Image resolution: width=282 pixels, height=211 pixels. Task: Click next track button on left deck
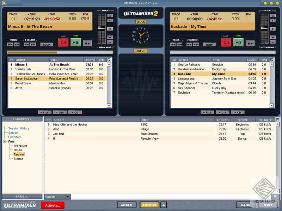tap(17, 44)
